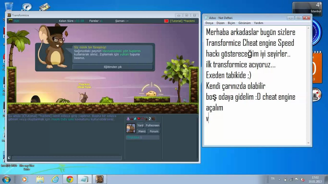The height and width of the screenshot is (184, 328).
Task: Click the cry teardrop emote icon
Action: point(135,119)
